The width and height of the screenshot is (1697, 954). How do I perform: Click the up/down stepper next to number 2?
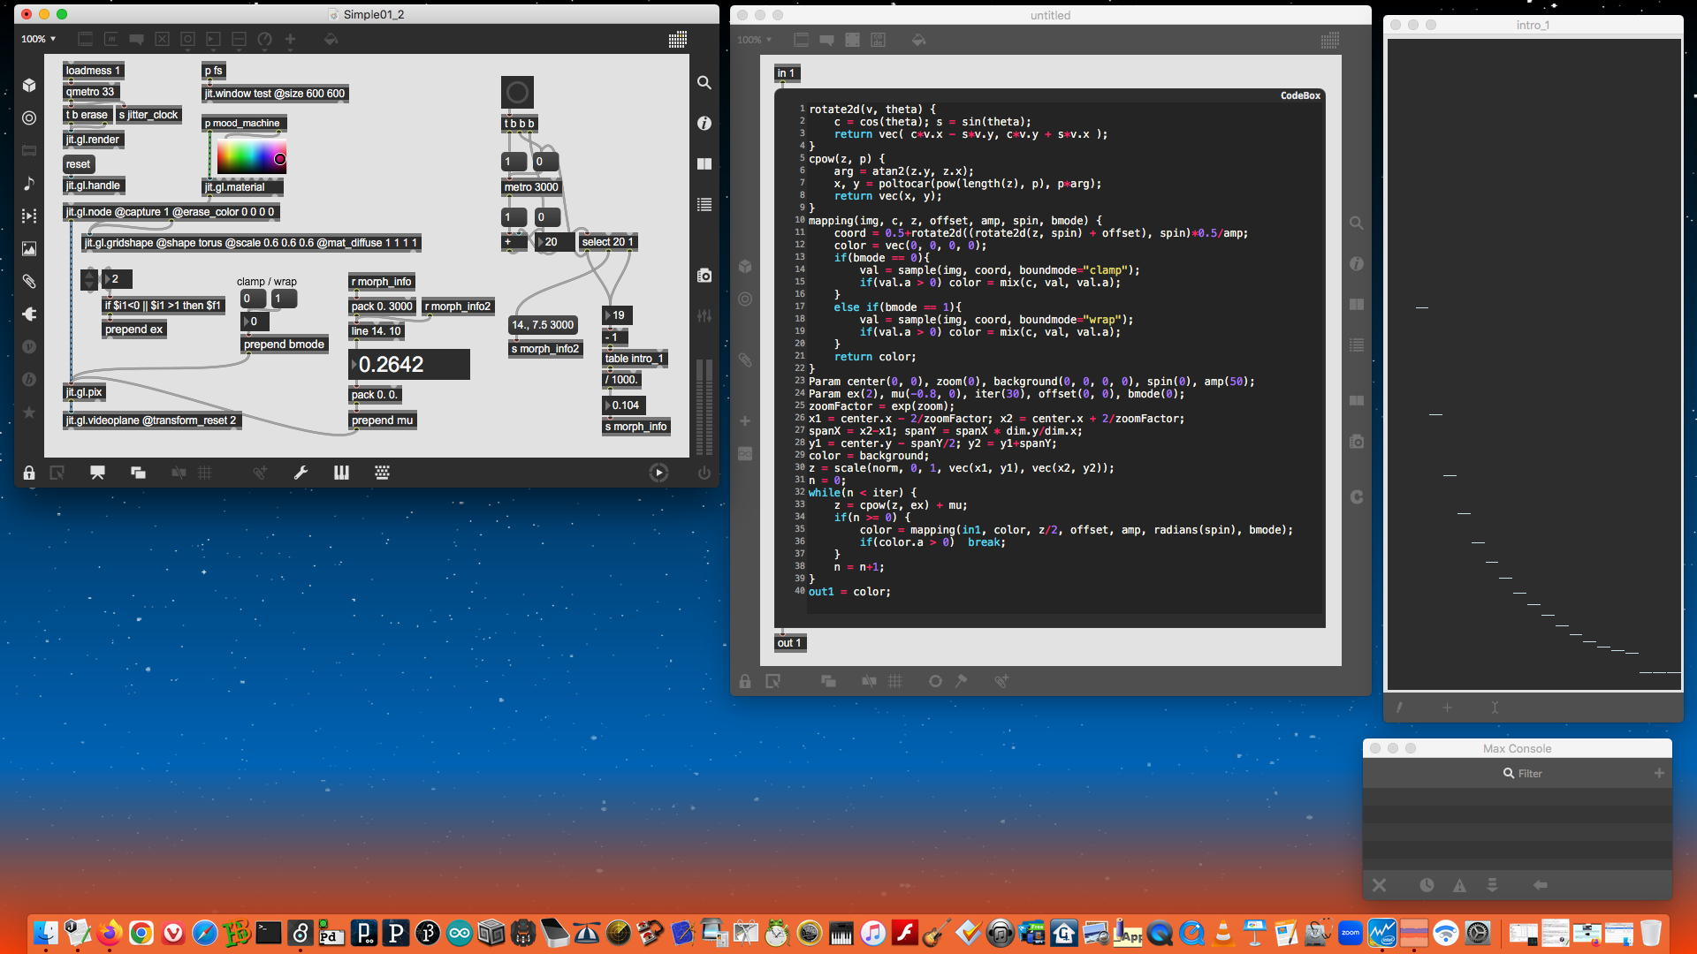(x=89, y=279)
